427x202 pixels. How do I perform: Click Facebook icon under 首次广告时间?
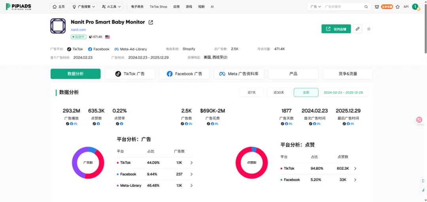tap(315, 124)
